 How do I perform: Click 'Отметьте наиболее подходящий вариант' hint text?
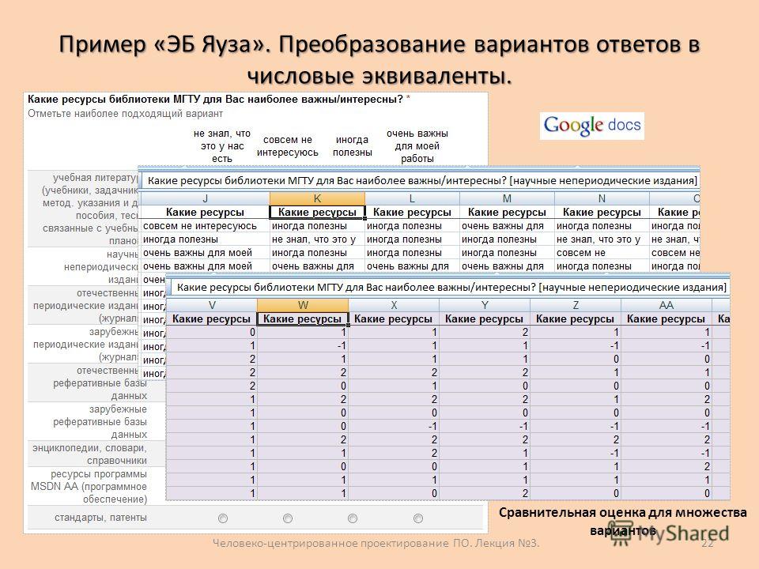(x=126, y=114)
